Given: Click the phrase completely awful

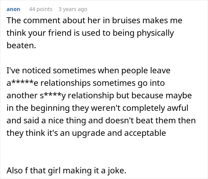Looking at the screenshot, I should (x=155, y=108).
